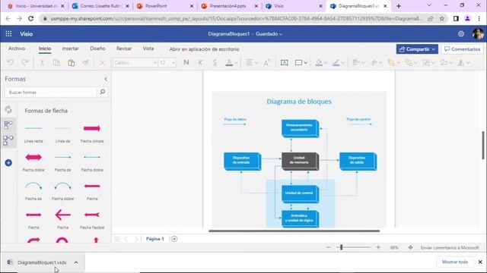The width and height of the screenshot is (487, 273).
Task: Switch to the Vista tab
Action: [148, 49]
